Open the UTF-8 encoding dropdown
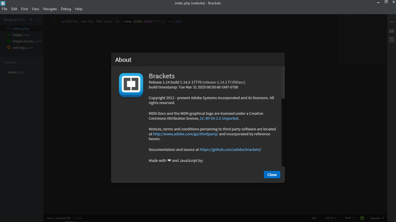Image resolution: width=396 pixels, height=222 pixels. click(331, 218)
